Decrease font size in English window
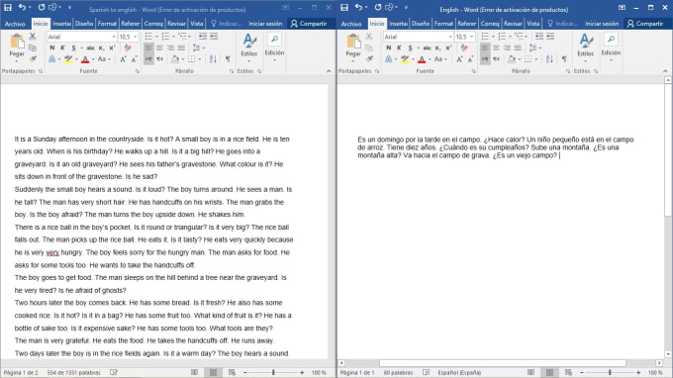This screenshot has width=673, height=378. click(471, 59)
